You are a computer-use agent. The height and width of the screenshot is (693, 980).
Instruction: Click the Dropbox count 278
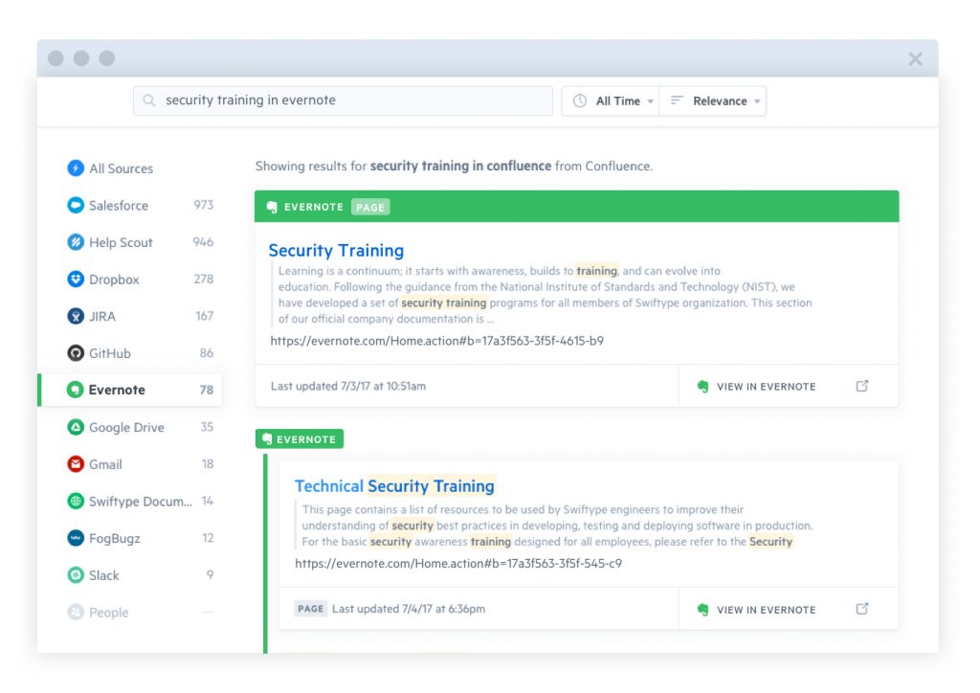[203, 279]
